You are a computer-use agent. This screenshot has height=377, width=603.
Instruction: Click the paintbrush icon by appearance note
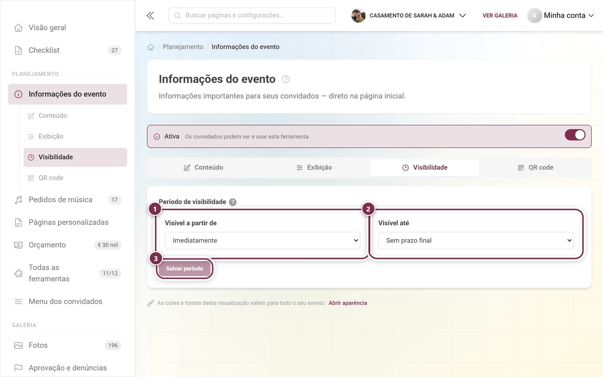click(x=151, y=303)
